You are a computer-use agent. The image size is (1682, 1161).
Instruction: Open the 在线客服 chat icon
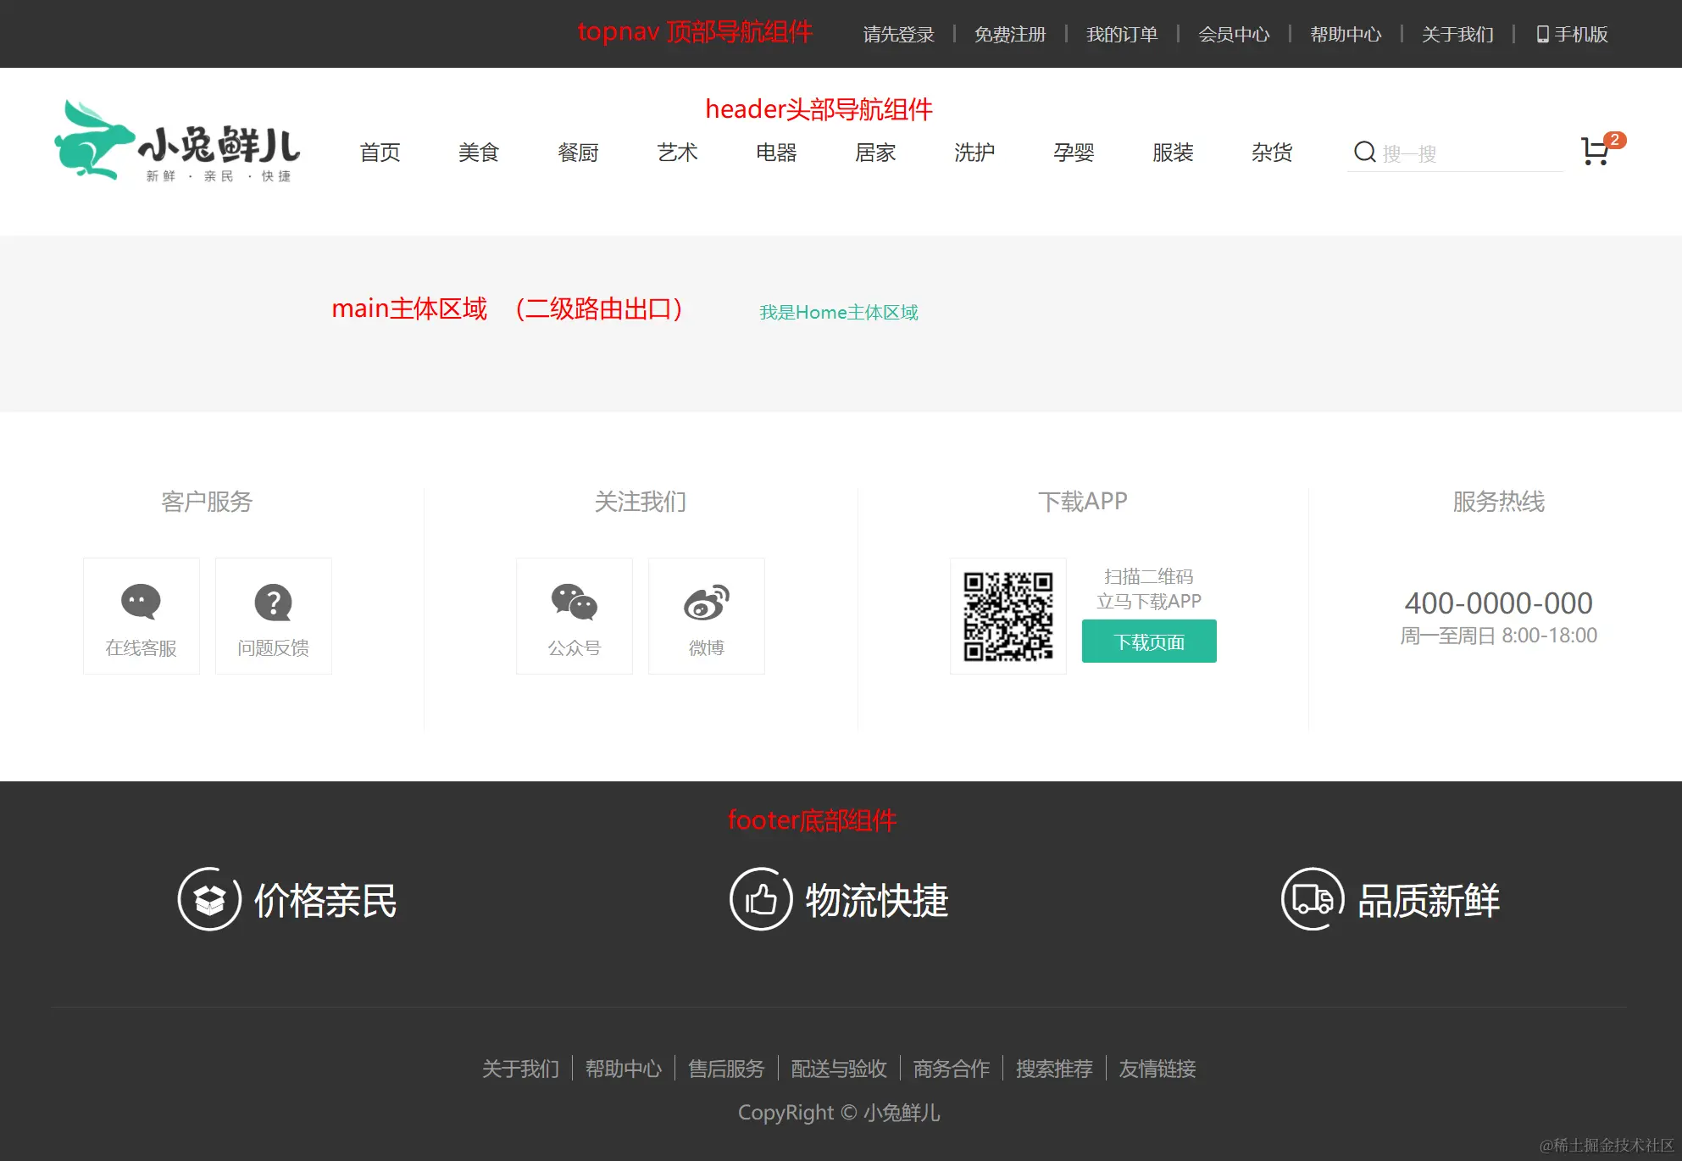tap(141, 602)
